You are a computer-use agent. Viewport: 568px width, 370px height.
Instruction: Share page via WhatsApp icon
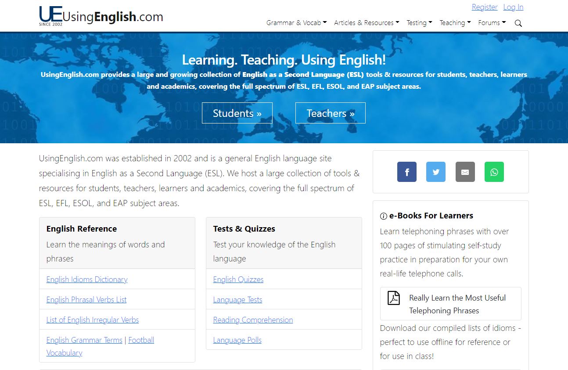tap(494, 172)
